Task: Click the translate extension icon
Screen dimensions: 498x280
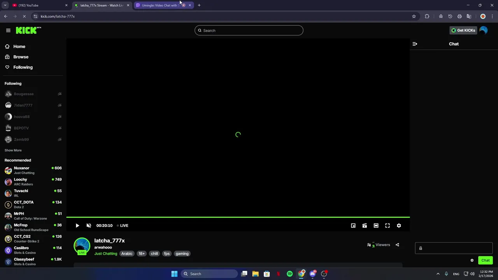Action: (469, 16)
